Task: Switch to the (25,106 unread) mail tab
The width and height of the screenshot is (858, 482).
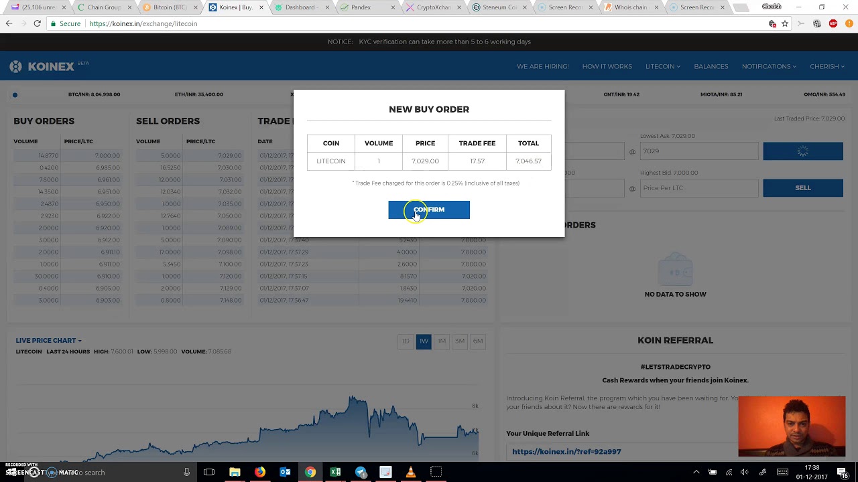Action: pos(38,7)
